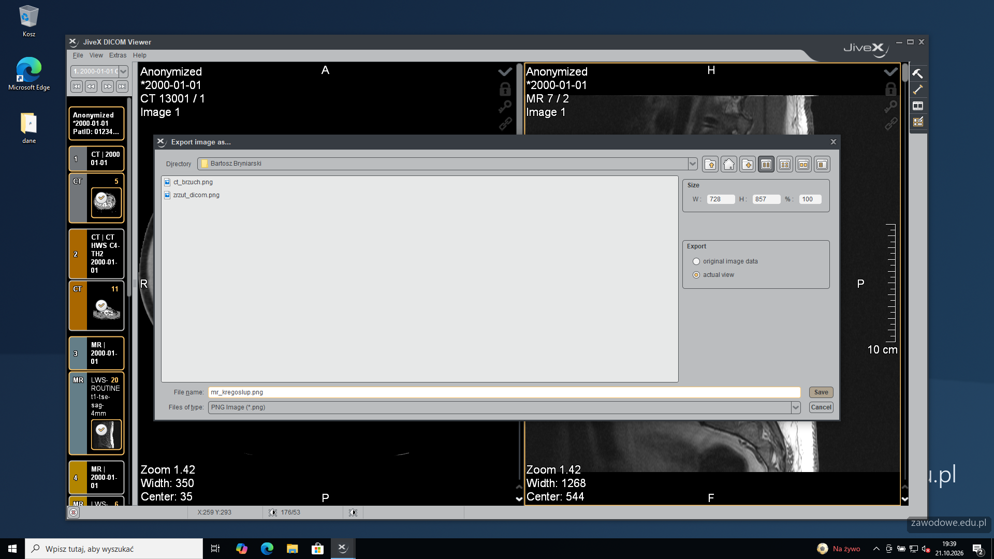The height and width of the screenshot is (559, 994).
Task: Switch file list to list view (selected one)
Action: point(766,165)
